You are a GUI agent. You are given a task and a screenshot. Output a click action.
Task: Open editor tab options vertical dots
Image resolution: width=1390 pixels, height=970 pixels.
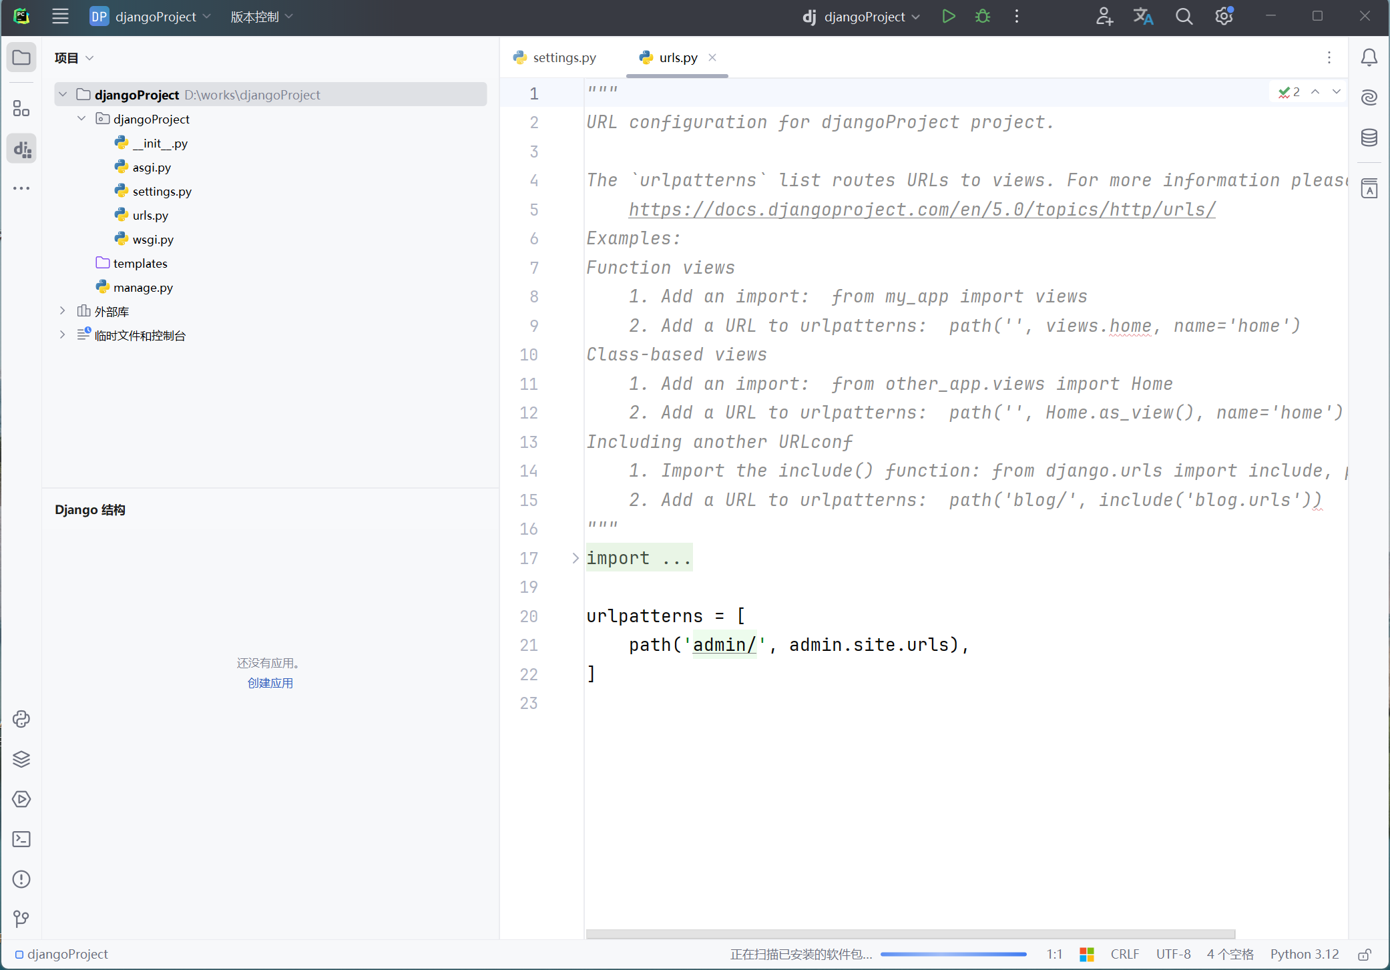tap(1329, 57)
